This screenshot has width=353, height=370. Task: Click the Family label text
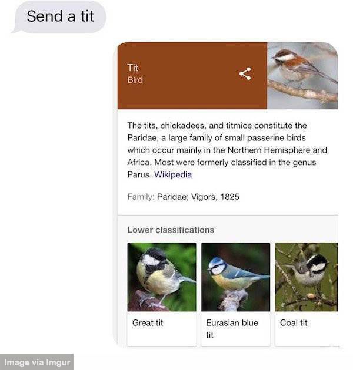[x=141, y=197]
